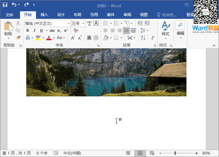The width and height of the screenshot is (219, 157).
Task: Click the Format Painter brush icon
Action: (18, 38)
